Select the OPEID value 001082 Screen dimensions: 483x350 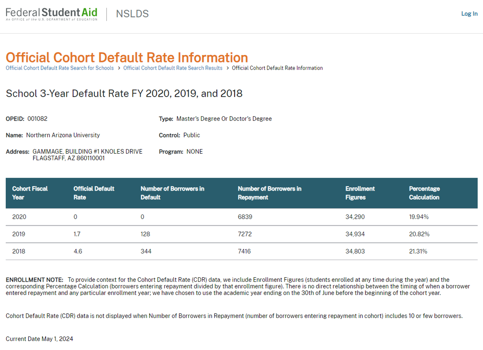coord(37,119)
